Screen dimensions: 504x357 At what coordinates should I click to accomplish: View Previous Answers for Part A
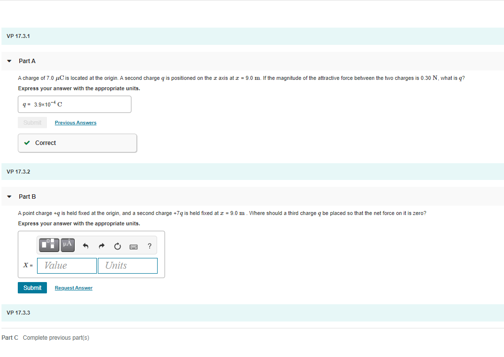pos(76,122)
